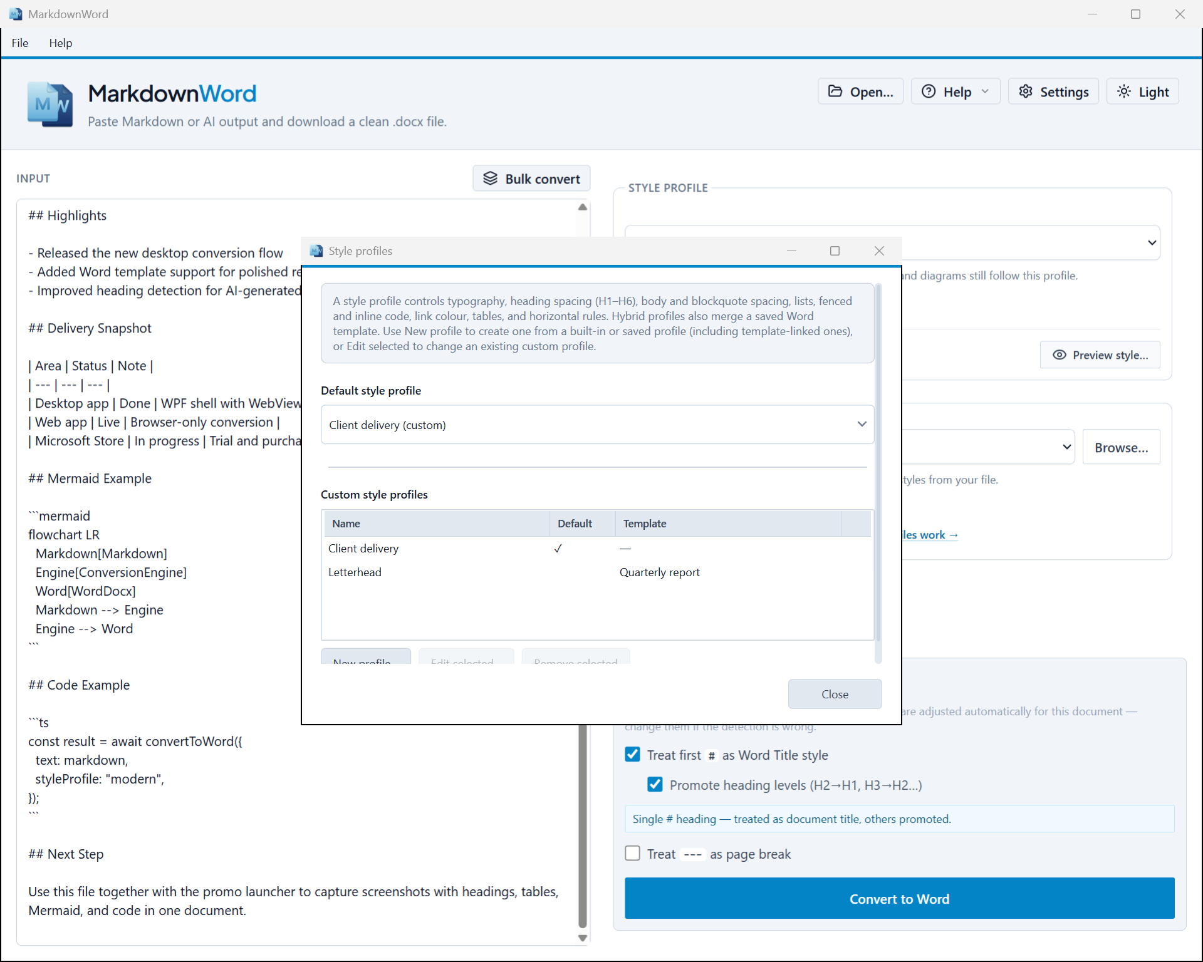Click the input scroll up arrow
Screen dimensions: 1203x962
point(583,207)
